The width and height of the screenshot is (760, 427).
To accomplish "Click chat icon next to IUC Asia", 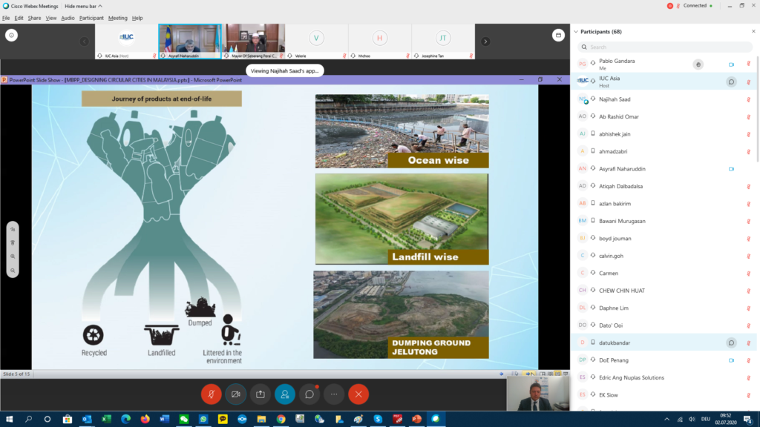I will coord(730,82).
